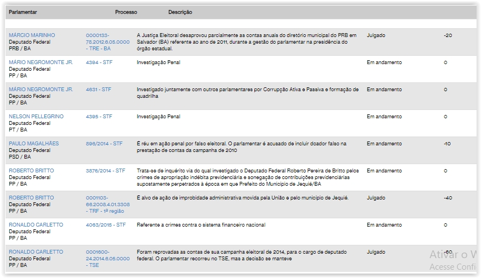Click ROBERTO BRITTO in the TRF process row
This screenshot has height=278, width=481.
[x=31, y=198]
